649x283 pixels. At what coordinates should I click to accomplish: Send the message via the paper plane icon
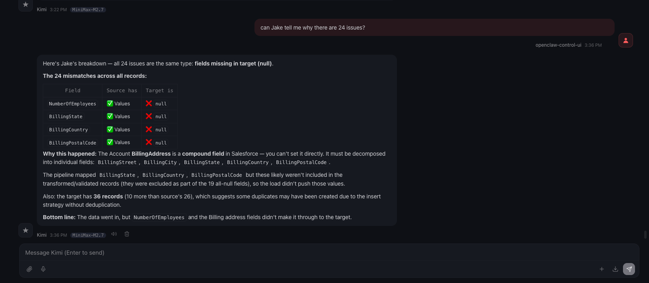[x=629, y=269]
